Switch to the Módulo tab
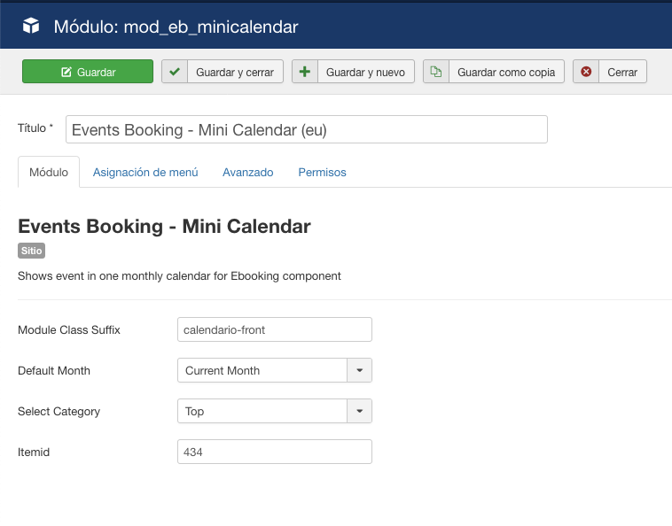This screenshot has width=672, height=526. 49,172
